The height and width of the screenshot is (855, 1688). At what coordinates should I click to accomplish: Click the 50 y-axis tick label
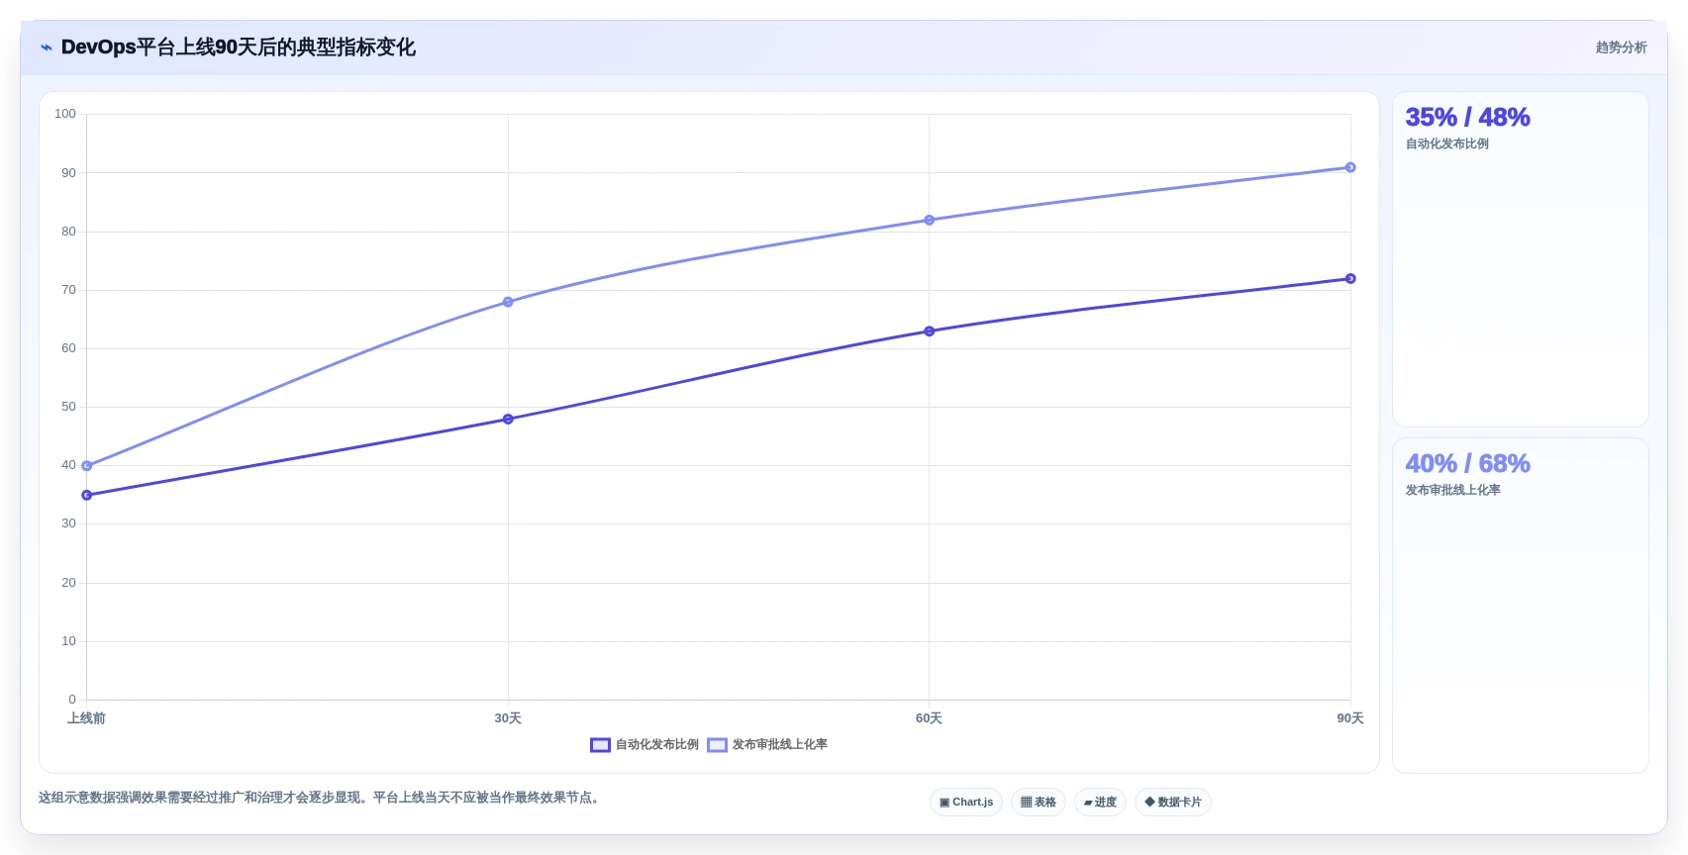tap(68, 407)
